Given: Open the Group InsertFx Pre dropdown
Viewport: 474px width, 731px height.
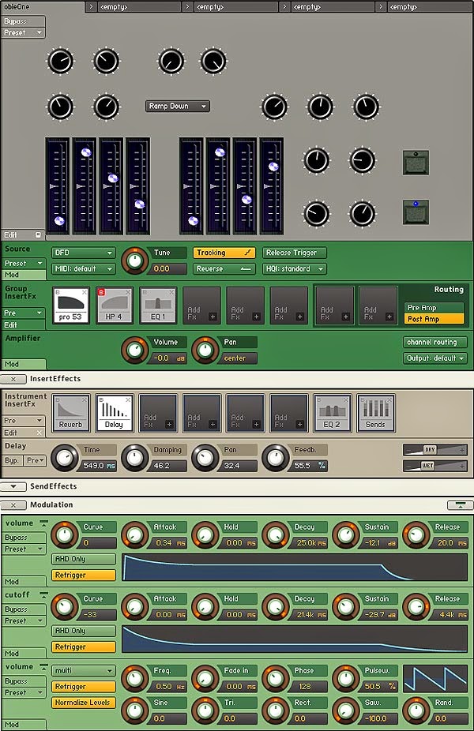Looking at the screenshot, I should 24,313.
